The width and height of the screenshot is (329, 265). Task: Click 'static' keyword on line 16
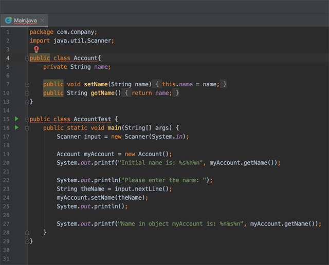pyautogui.click(x=77, y=128)
